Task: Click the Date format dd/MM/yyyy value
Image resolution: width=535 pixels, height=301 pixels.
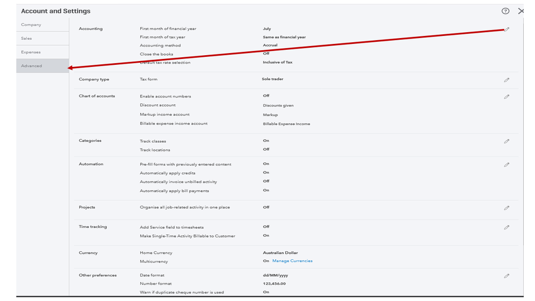Action: (275, 275)
